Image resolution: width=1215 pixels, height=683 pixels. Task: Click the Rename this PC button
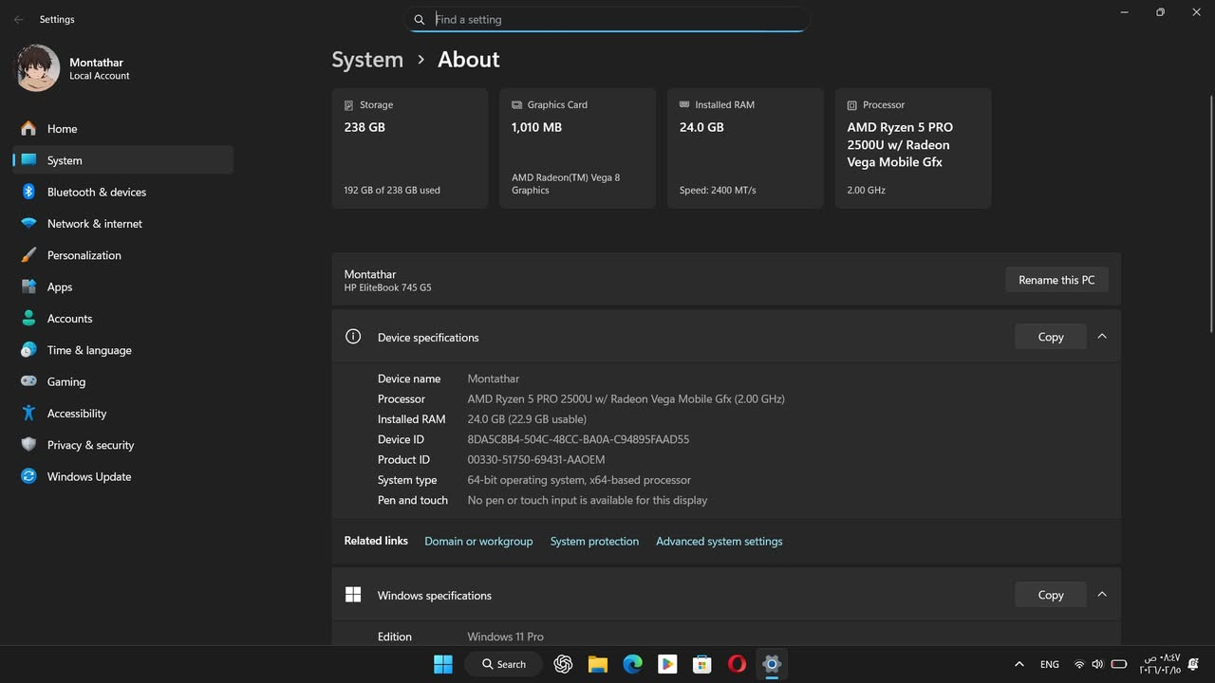[1056, 280]
